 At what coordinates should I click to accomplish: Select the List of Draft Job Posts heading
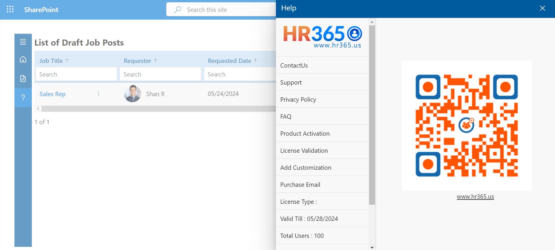tap(79, 42)
